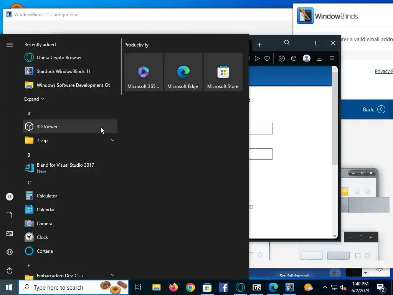Screen dimensions: 393x295
Task: Focus the Type here to search box
Action: (74, 287)
